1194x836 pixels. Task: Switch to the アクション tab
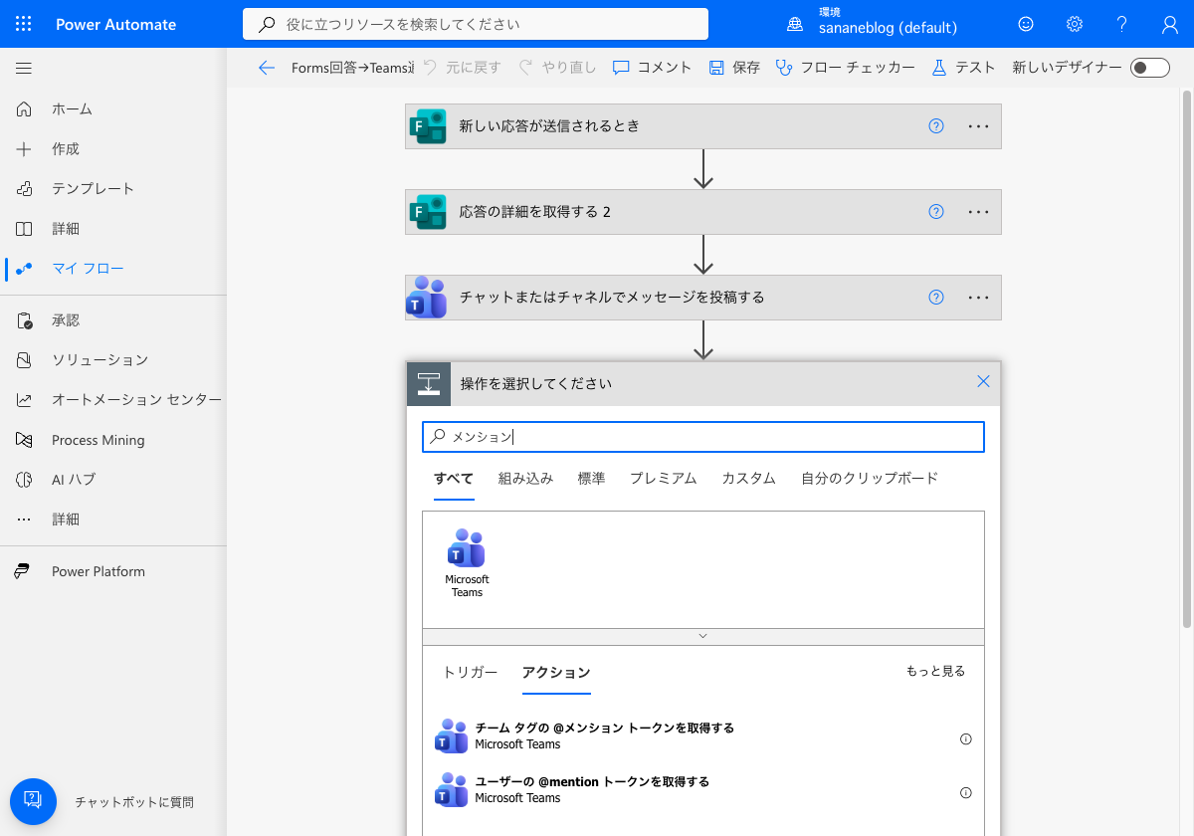point(556,673)
